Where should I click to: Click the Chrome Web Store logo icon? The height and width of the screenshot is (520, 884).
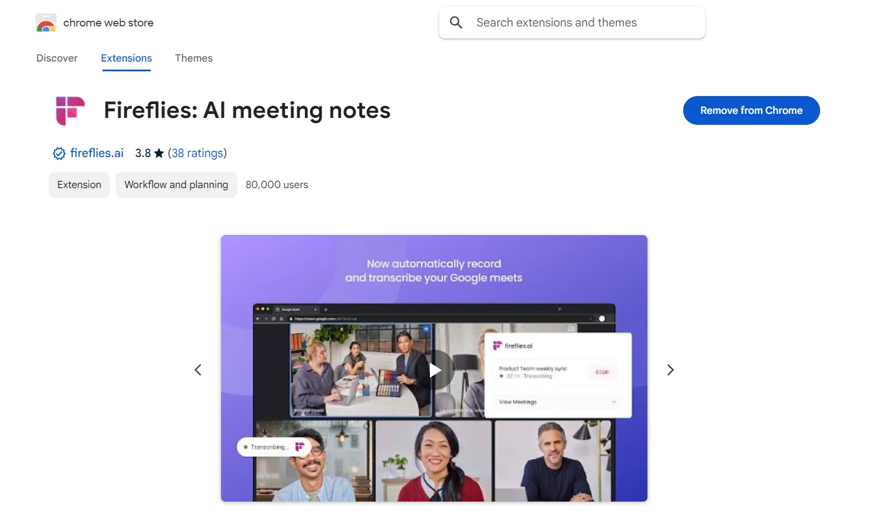tap(46, 23)
